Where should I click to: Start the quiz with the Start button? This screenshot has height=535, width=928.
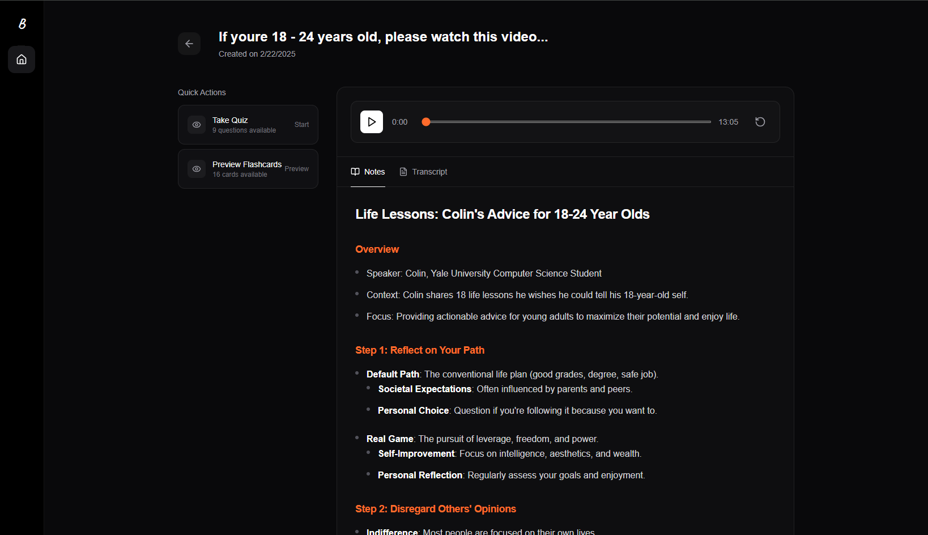[301, 125]
